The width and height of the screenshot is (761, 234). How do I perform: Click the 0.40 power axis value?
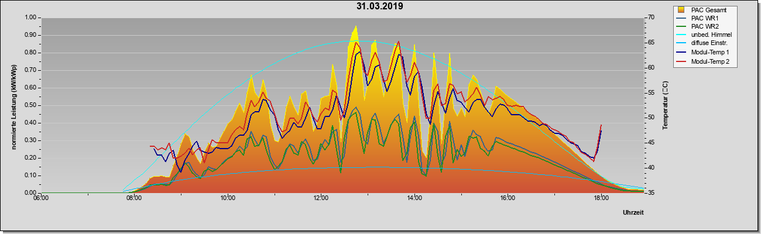[30, 123]
